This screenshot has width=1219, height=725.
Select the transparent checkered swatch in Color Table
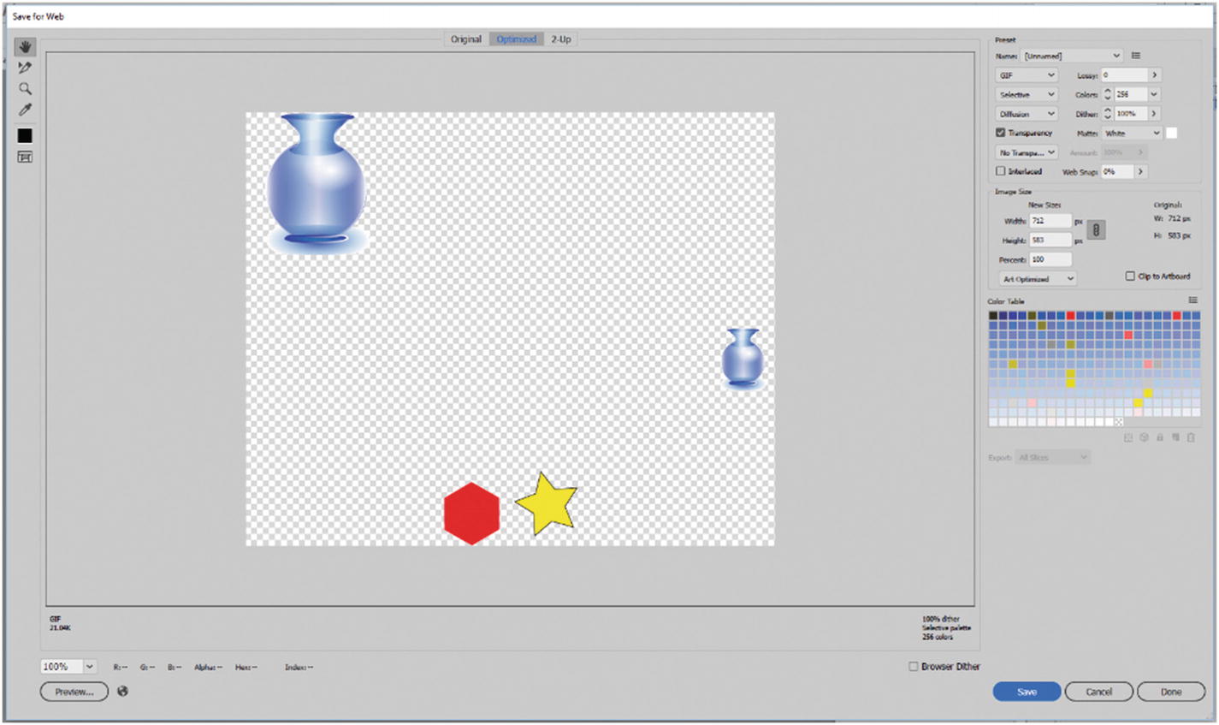(x=1119, y=422)
